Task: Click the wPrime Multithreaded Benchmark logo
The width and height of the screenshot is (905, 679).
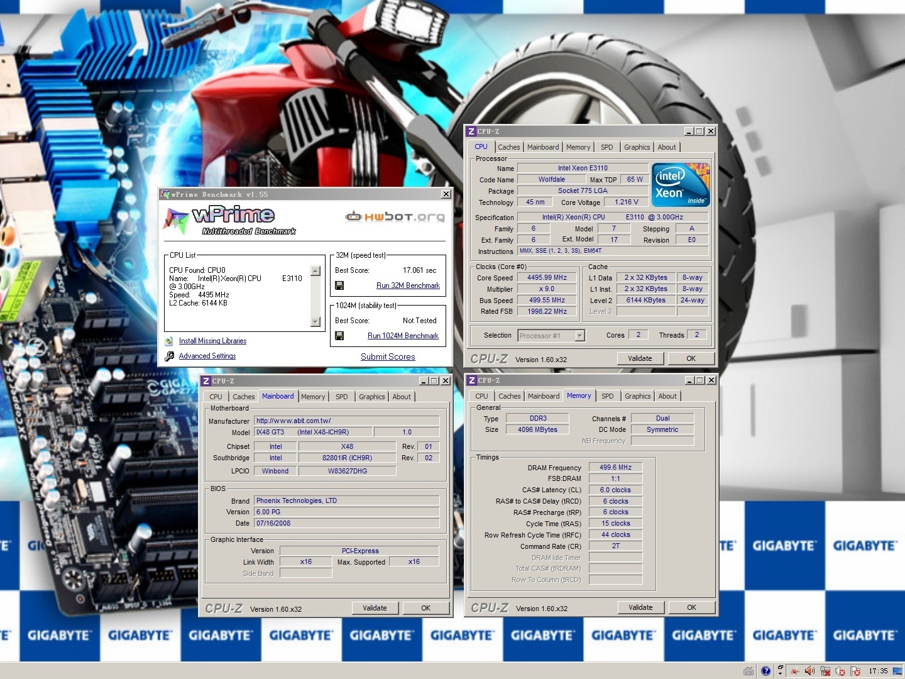Action: [x=229, y=220]
